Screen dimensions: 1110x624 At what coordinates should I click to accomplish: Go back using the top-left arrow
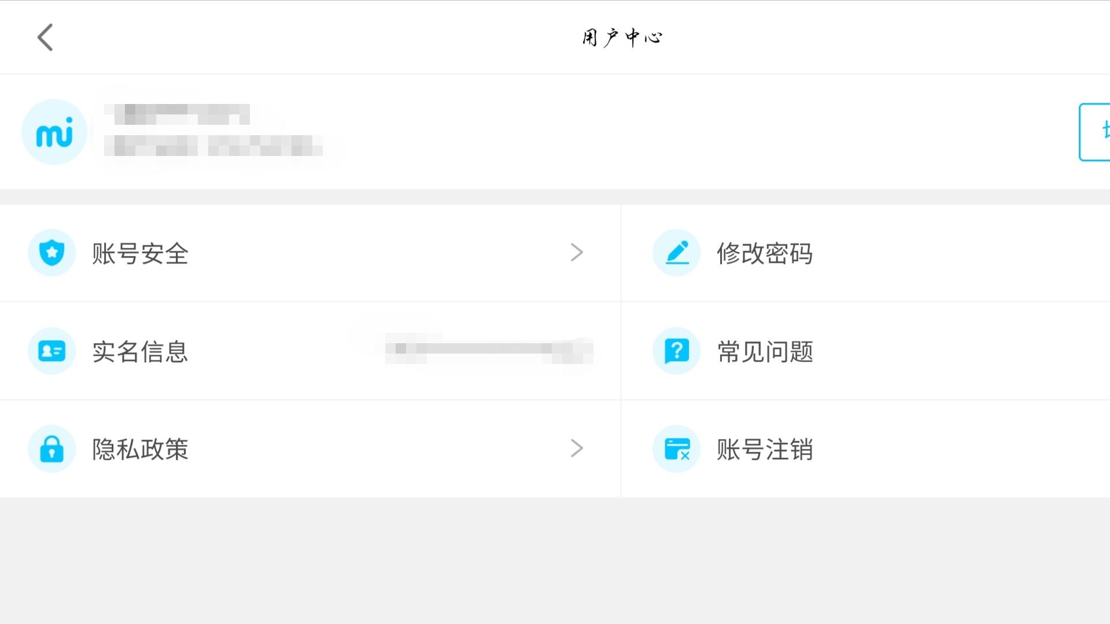(x=45, y=38)
